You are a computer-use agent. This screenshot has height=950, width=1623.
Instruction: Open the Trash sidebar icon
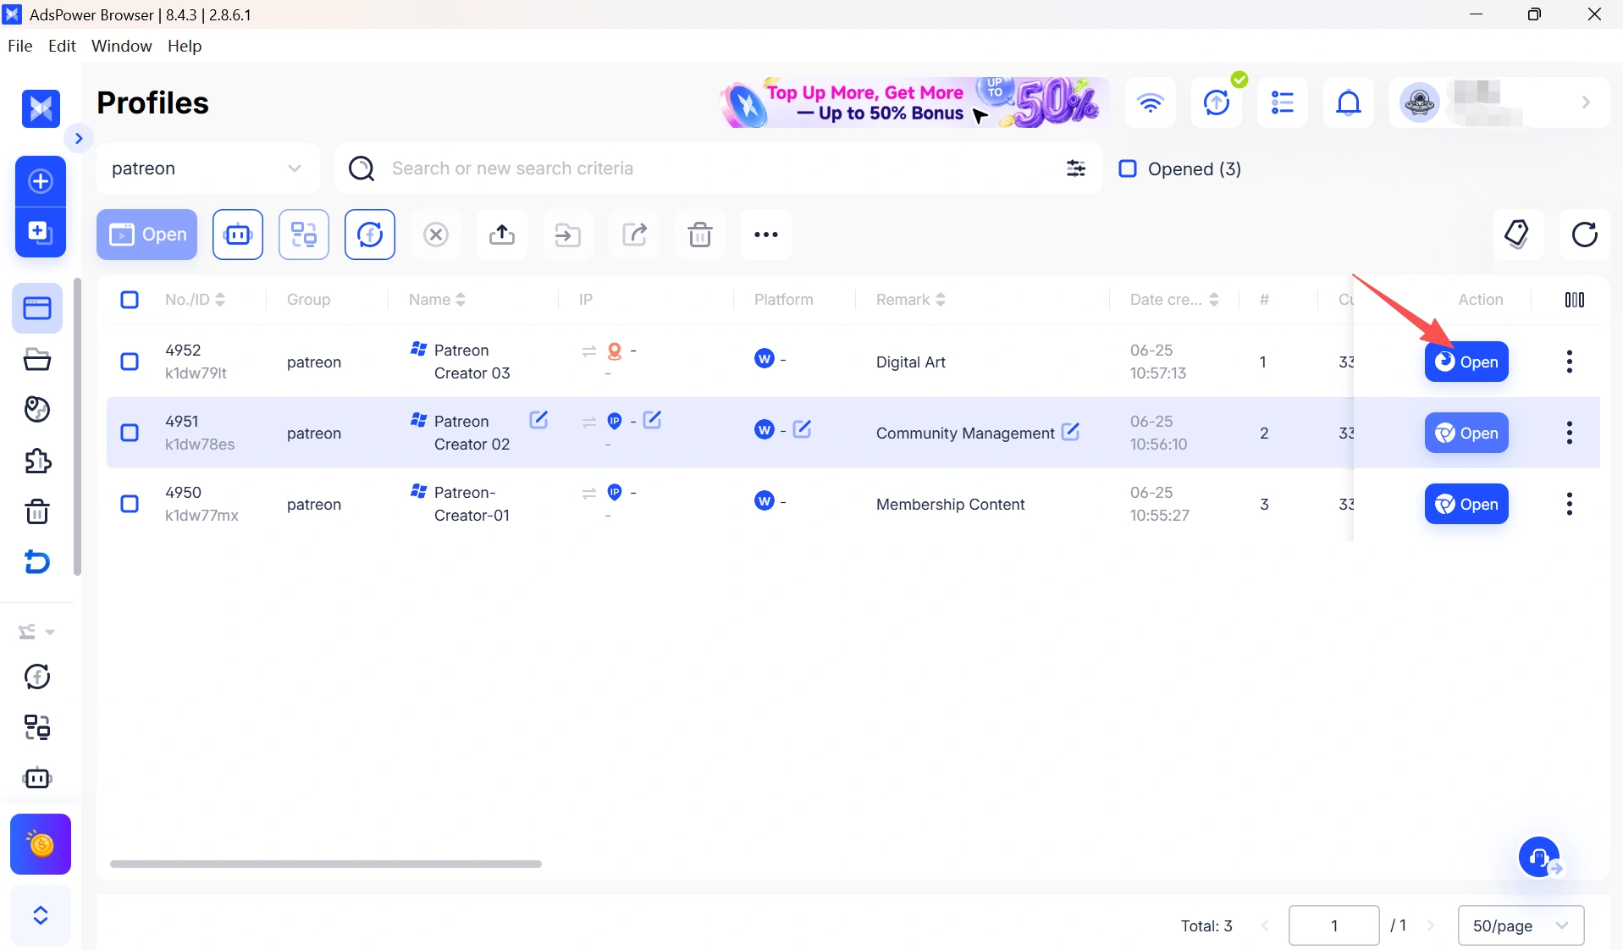(37, 511)
